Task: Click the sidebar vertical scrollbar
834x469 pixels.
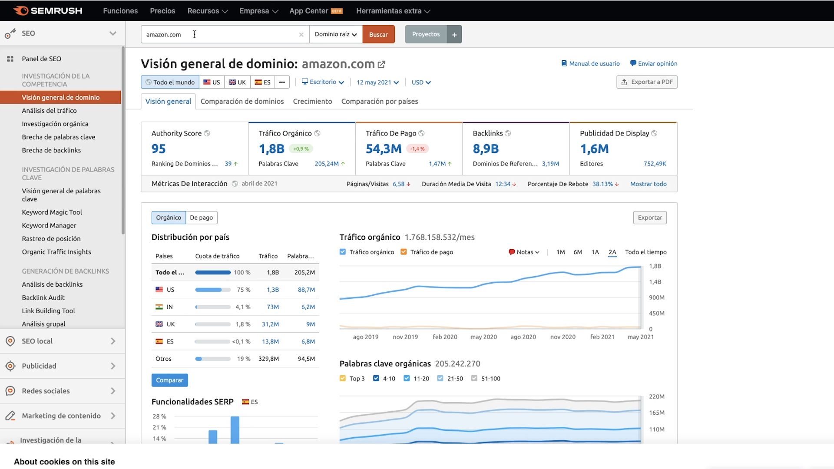Action: pyautogui.click(x=123, y=140)
